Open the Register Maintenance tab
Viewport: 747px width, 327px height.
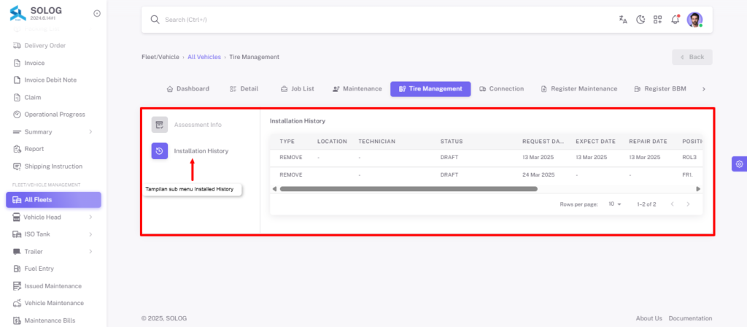[x=579, y=88]
